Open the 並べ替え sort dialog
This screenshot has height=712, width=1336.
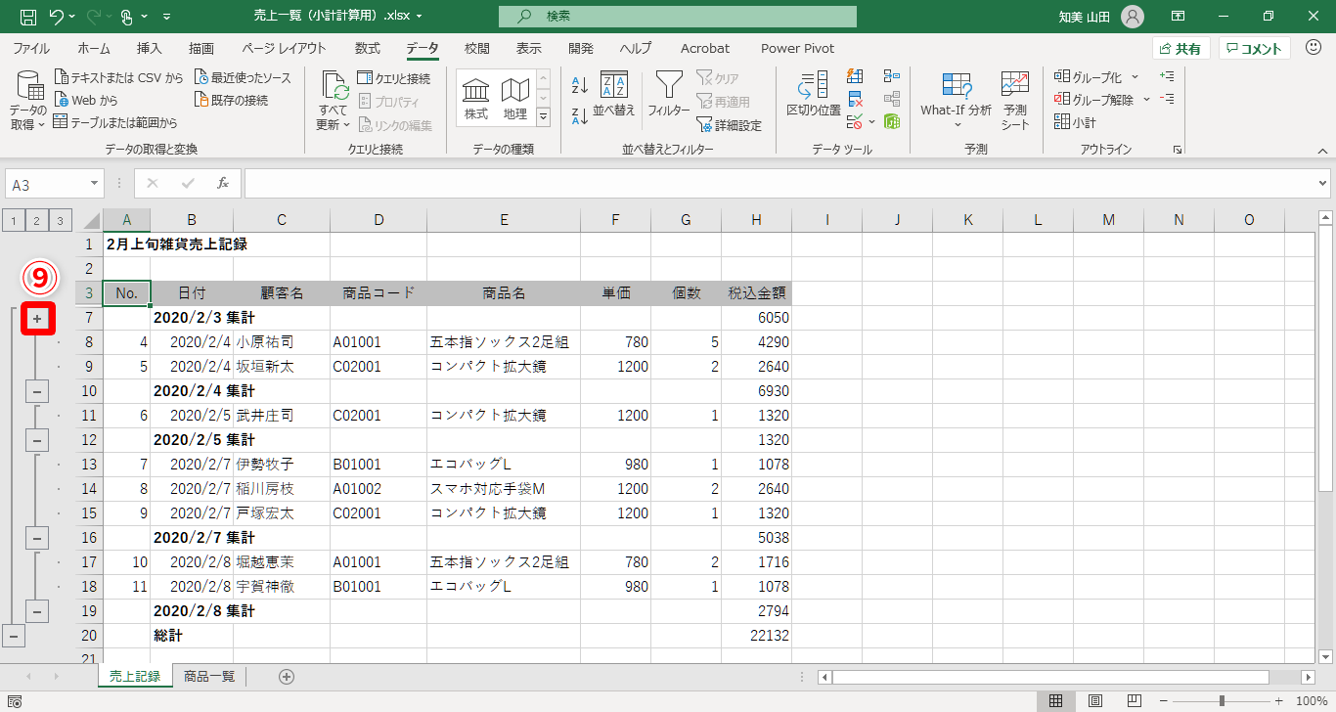[x=614, y=94]
